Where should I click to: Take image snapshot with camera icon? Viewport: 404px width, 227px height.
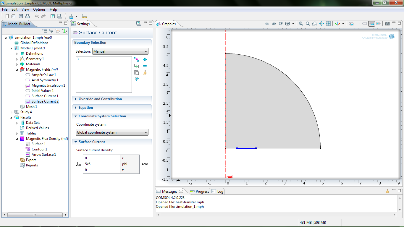click(387, 24)
